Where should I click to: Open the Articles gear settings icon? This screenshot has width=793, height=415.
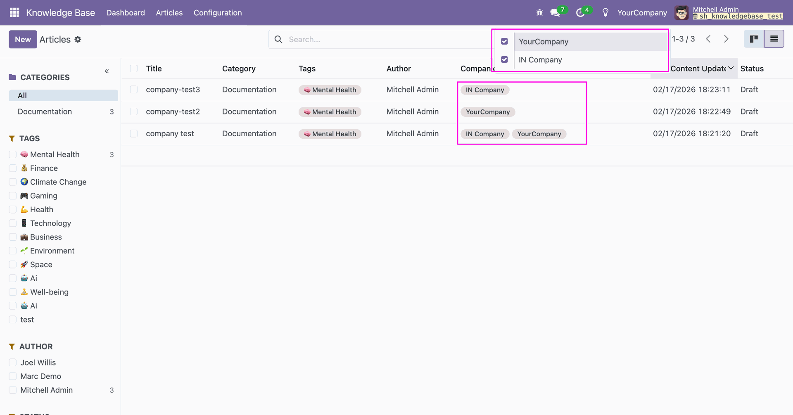(78, 39)
